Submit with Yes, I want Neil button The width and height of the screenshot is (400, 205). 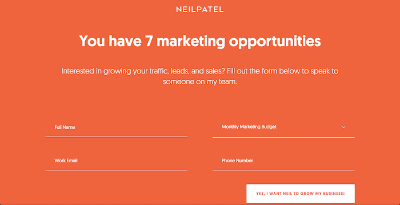click(301, 194)
